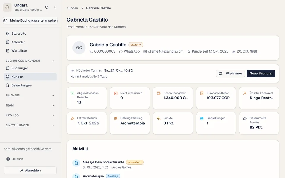The height and width of the screenshot is (178, 285).
Task: Click the Bestätigt status badge
Action: pyautogui.click(x=113, y=176)
